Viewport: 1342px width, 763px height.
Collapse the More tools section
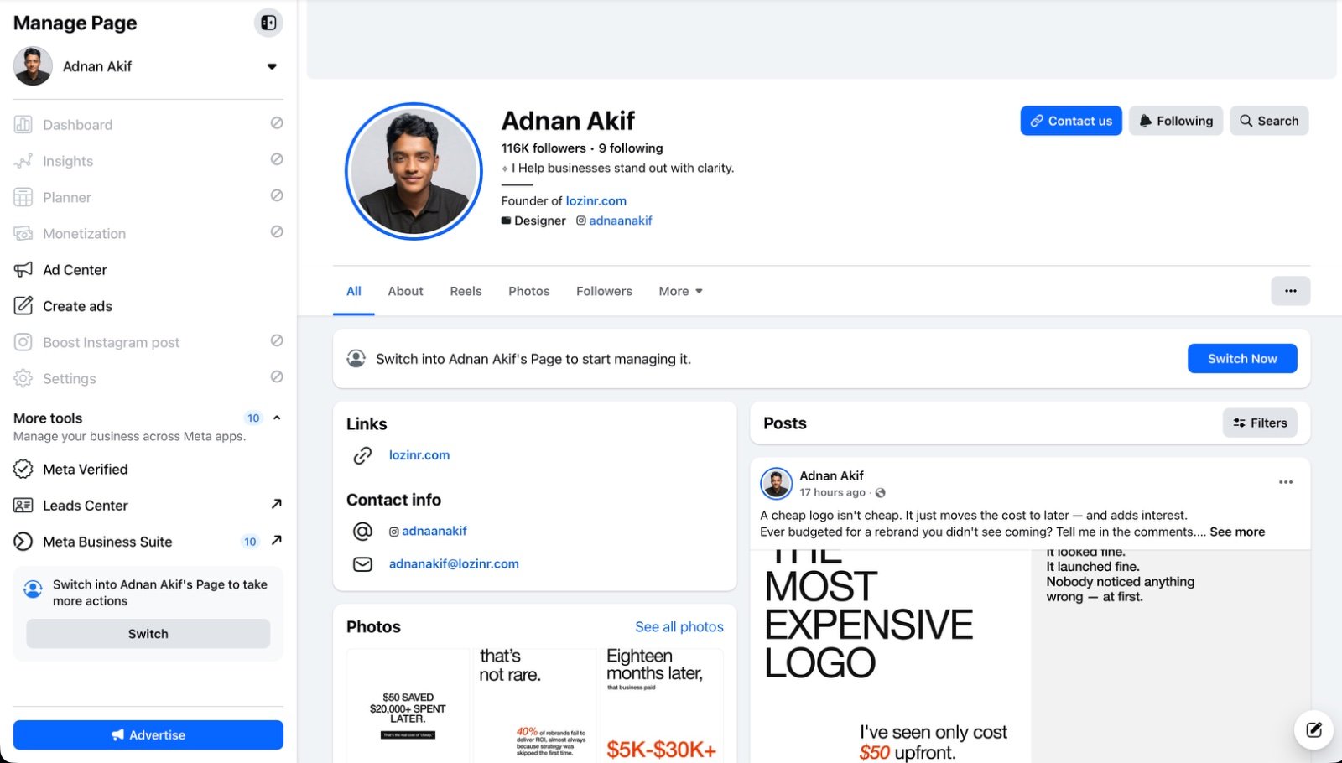coord(277,418)
